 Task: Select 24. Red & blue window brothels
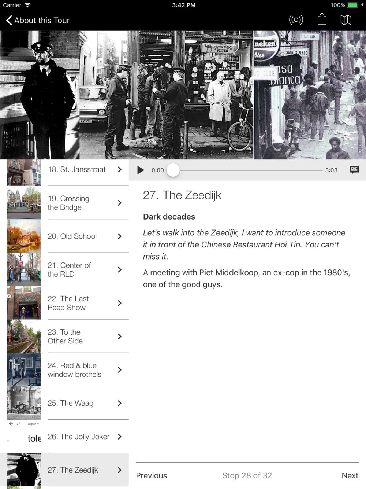pyautogui.click(x=68, y=369)
